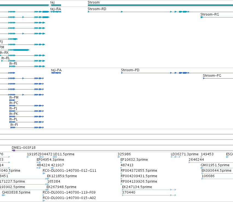Select the tej-PA protein label
Viewport: 233px width, 202px height.
[56, 70]
